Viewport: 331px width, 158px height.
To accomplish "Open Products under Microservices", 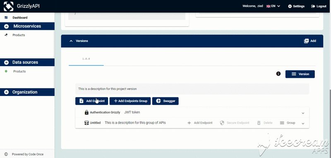I will (x=19, y=35).
